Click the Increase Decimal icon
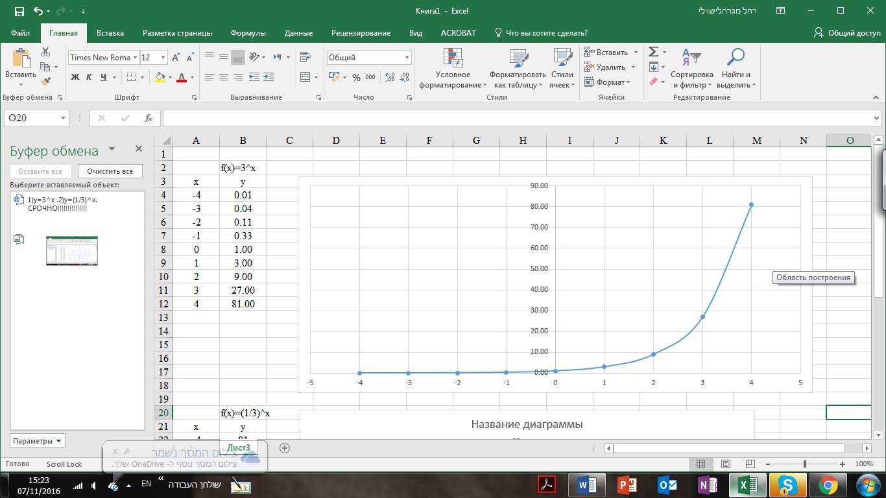This screenshot has height=498, width=886. 390,77
